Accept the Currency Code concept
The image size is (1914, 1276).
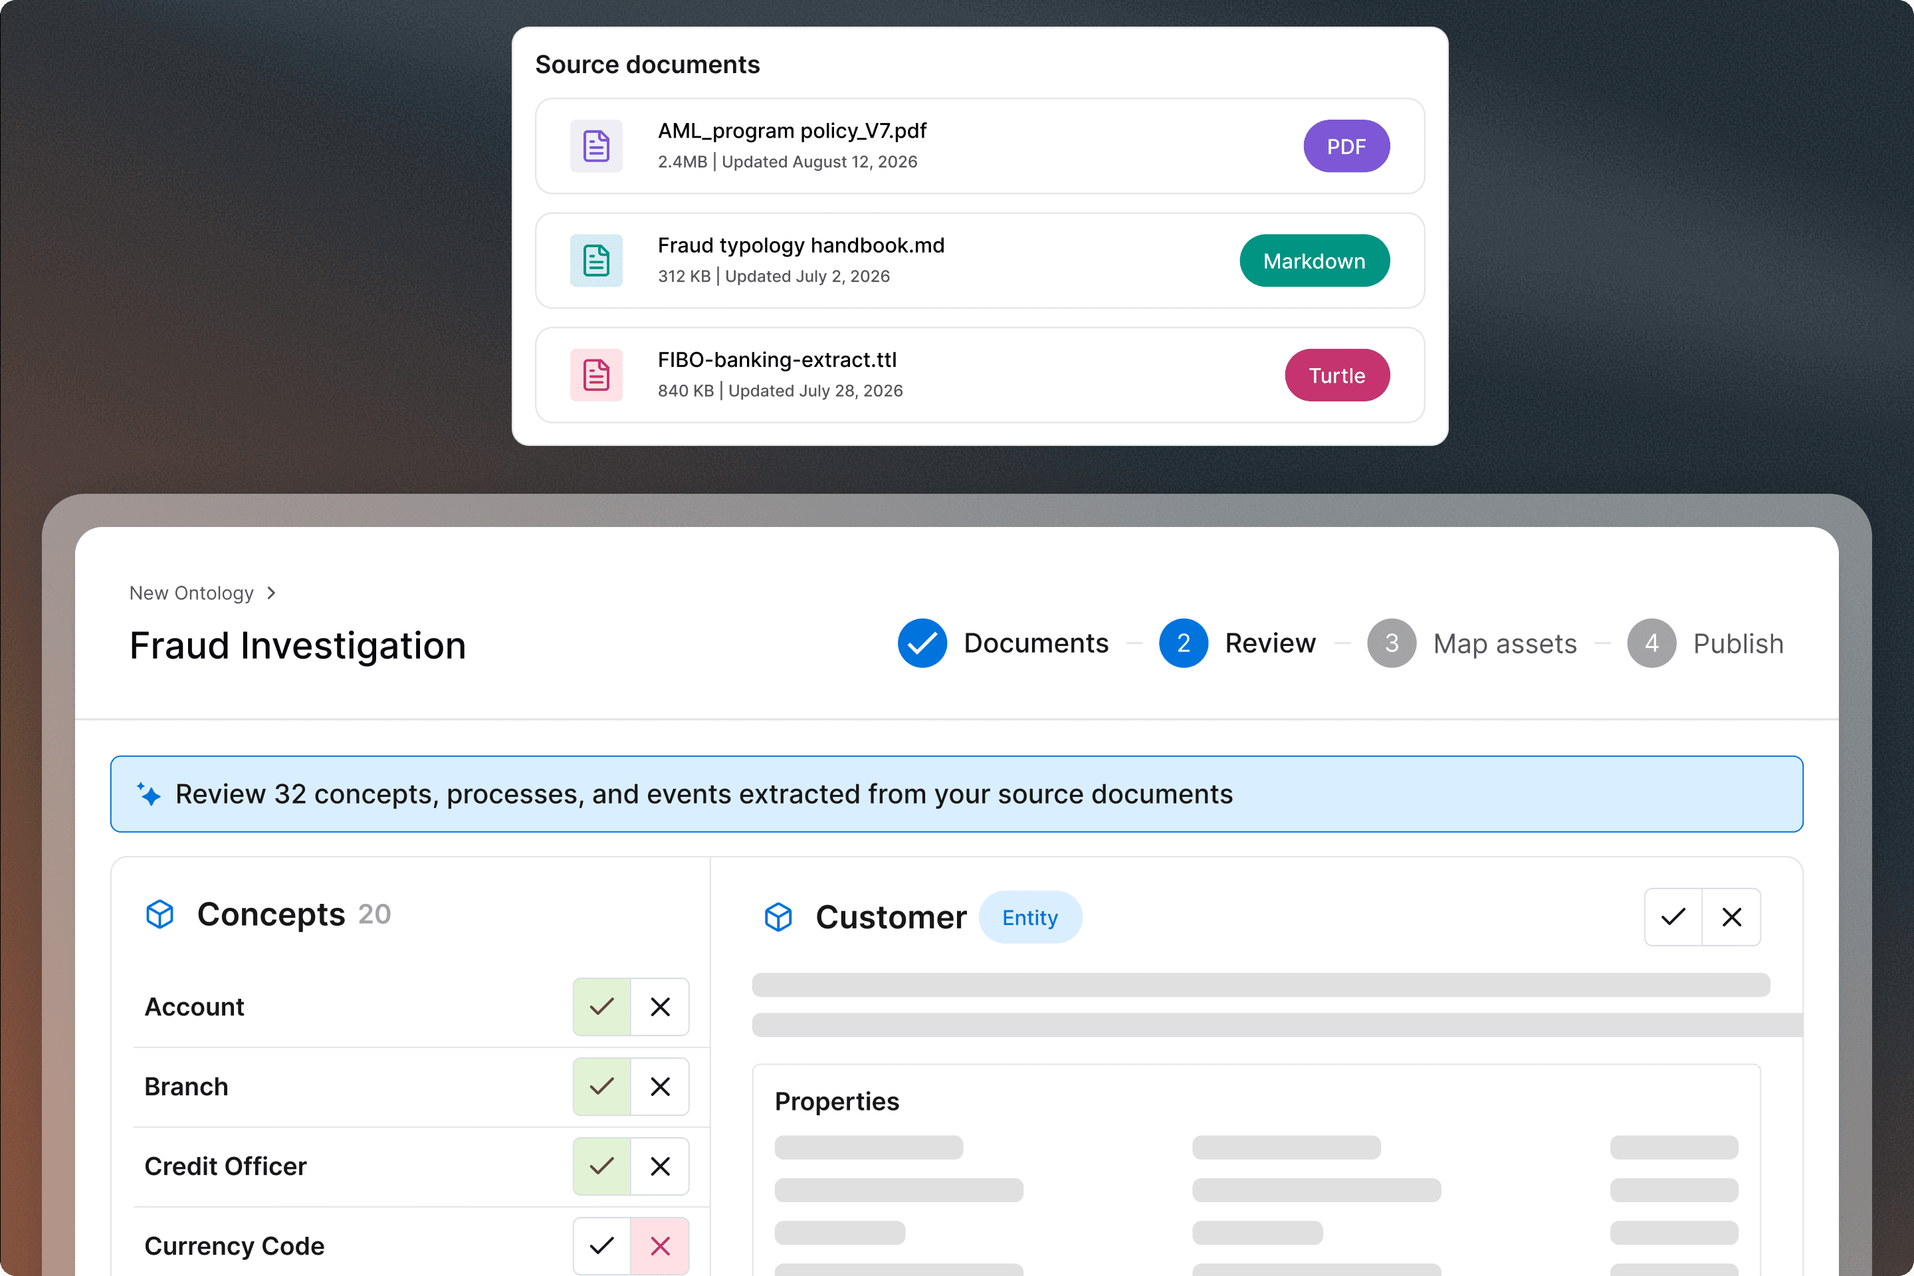point(602,1246)
